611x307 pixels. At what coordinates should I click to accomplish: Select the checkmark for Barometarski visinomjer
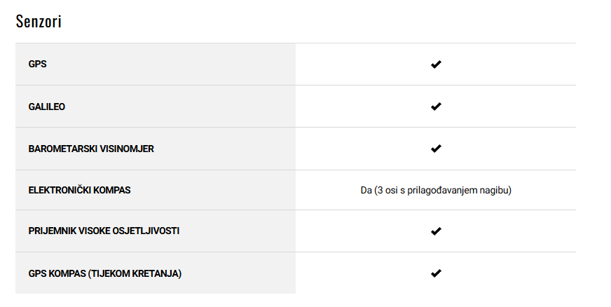436,149
